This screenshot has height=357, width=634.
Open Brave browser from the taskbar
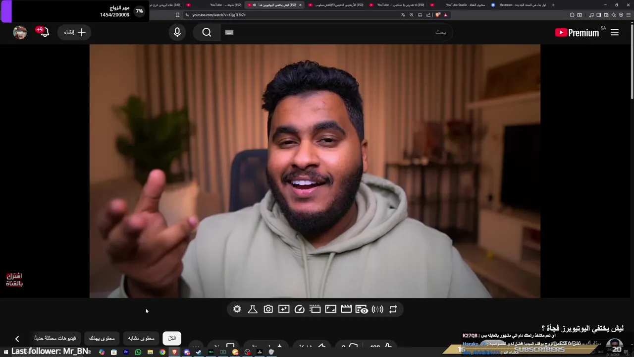point(174,352)
